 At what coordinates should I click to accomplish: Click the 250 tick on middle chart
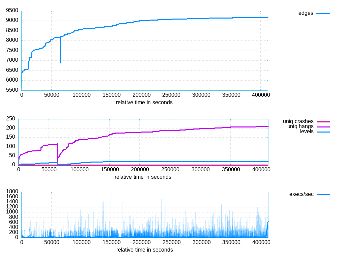click(10, 119)
